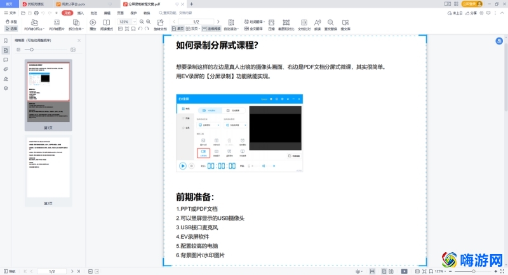Switch to the 页面 ribbon tab
The width and height of the screenshot is (508, 275).
[120, 13]
